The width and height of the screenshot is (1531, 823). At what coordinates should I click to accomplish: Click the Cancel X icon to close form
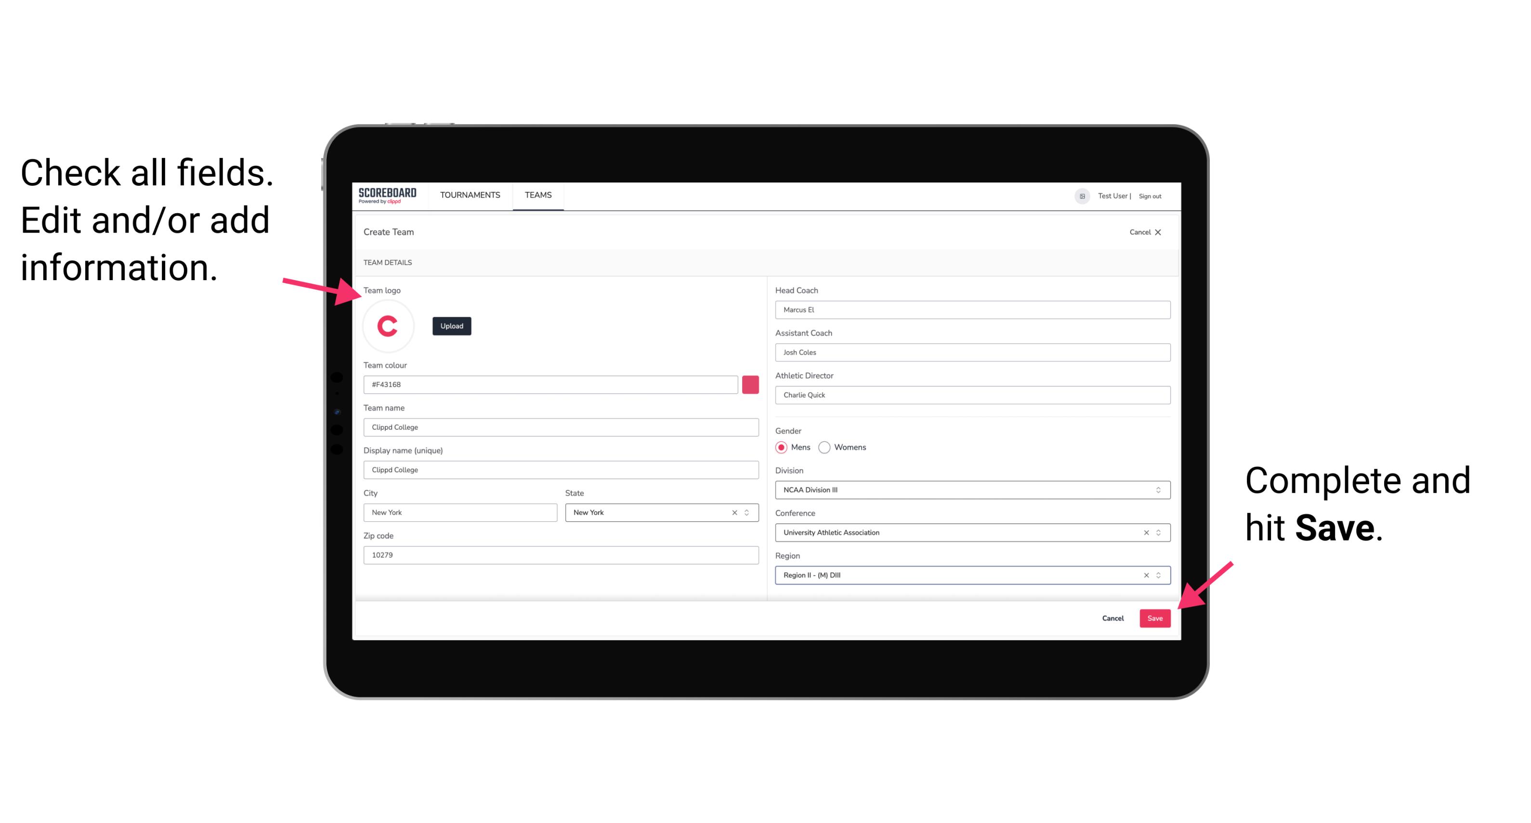pyautogui.click(x=1164, y=232)
